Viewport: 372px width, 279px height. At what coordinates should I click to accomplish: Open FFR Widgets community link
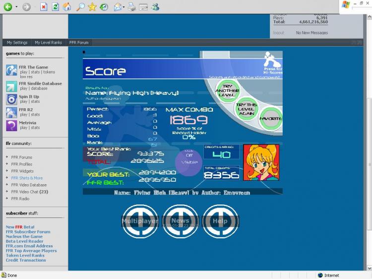click(x=22, y=171)
